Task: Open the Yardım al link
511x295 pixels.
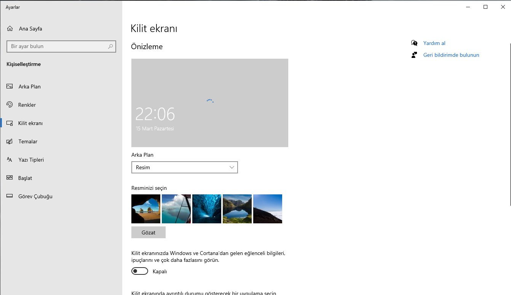Action: click(x=434, y=43)
